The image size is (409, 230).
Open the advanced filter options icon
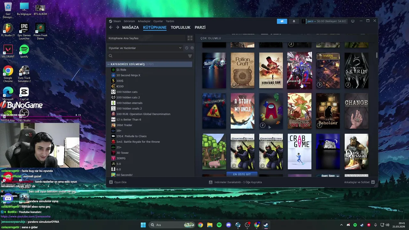tap(190, 56)
